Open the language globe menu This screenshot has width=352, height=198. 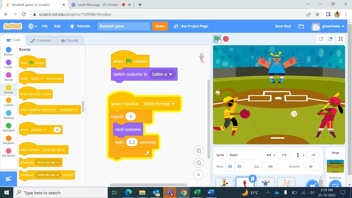(x=32, y=26)
